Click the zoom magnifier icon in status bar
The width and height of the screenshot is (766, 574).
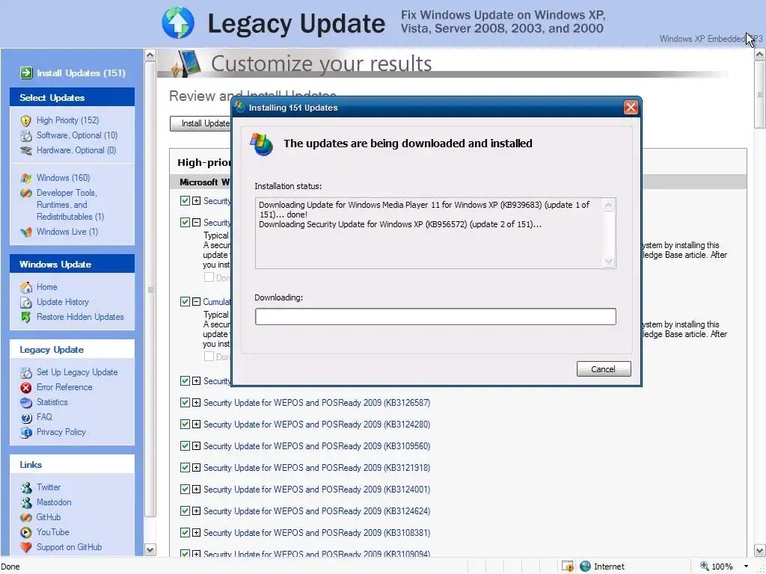click(x=704, y=567)
